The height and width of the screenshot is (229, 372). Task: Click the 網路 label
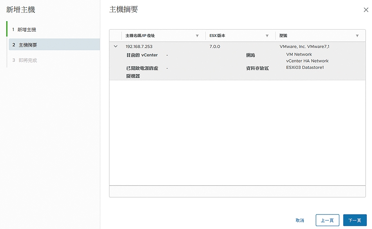(x=250, y=55)
